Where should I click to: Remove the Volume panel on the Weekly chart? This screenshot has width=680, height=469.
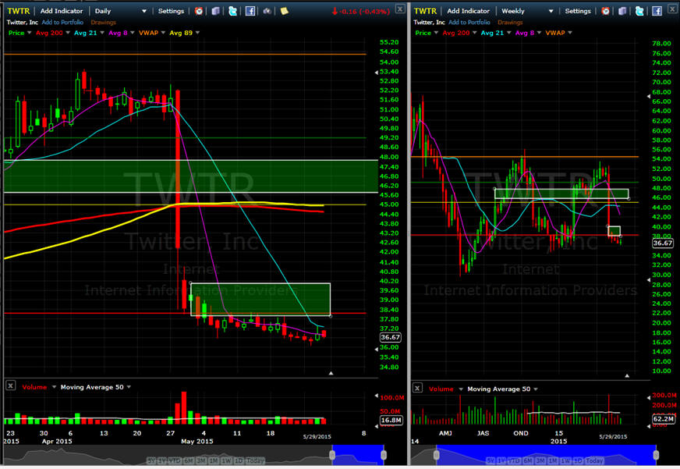(417, 388)
